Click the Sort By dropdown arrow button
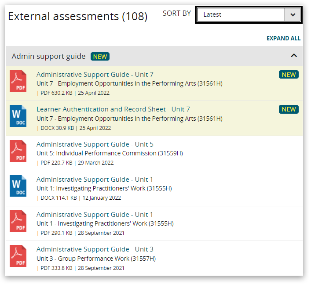 click(293, 14)
